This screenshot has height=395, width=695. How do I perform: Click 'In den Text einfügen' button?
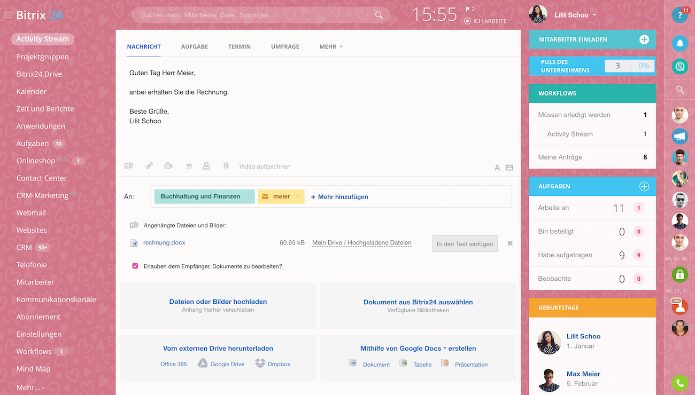coord(465,243)
